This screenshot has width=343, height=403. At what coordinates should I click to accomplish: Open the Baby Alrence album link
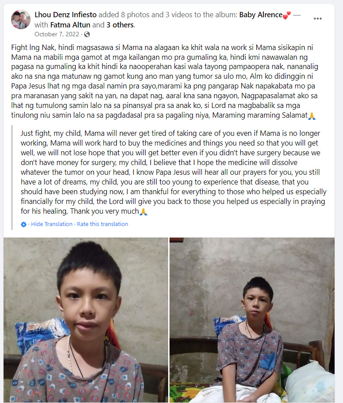point(261,15)
